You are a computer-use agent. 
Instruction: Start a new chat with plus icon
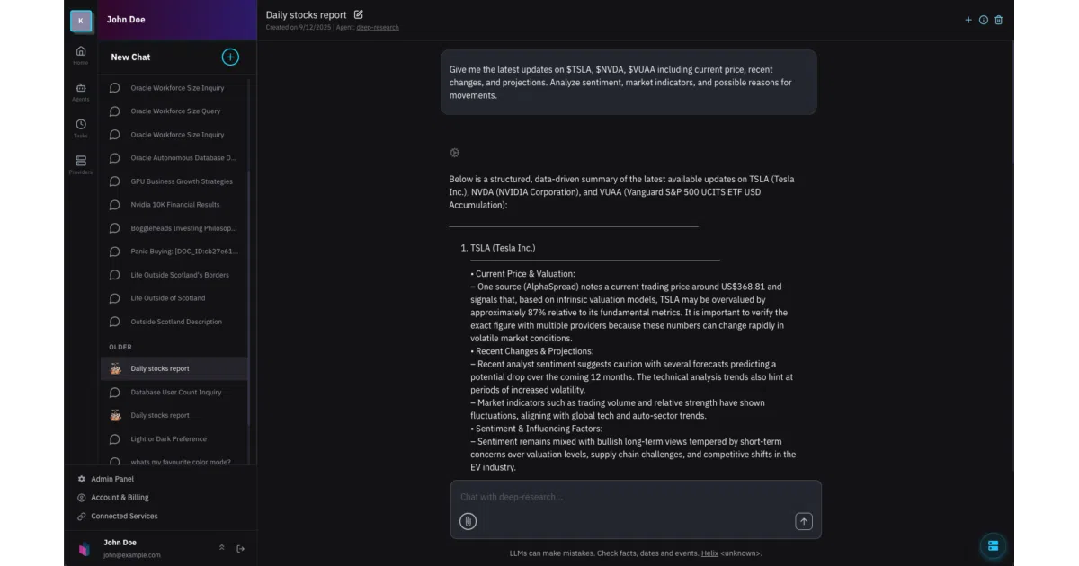(x=230, y=57)
